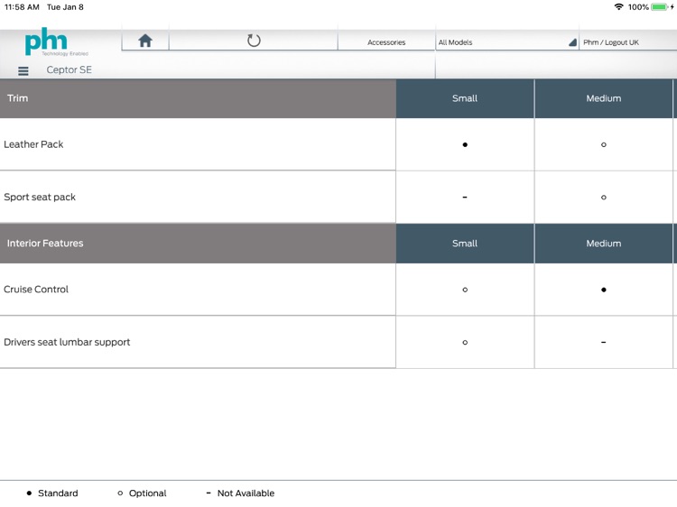Select the Ceptor SE title
Image resolution: width=677 pixels, height=507 pixels.
70,69
